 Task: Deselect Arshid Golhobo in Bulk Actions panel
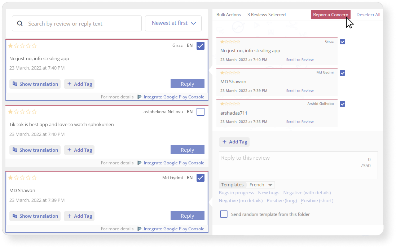(x=343, y=104)
